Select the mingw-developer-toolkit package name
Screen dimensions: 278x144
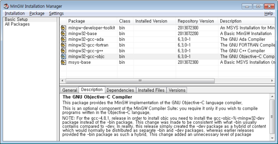[92, 28]
